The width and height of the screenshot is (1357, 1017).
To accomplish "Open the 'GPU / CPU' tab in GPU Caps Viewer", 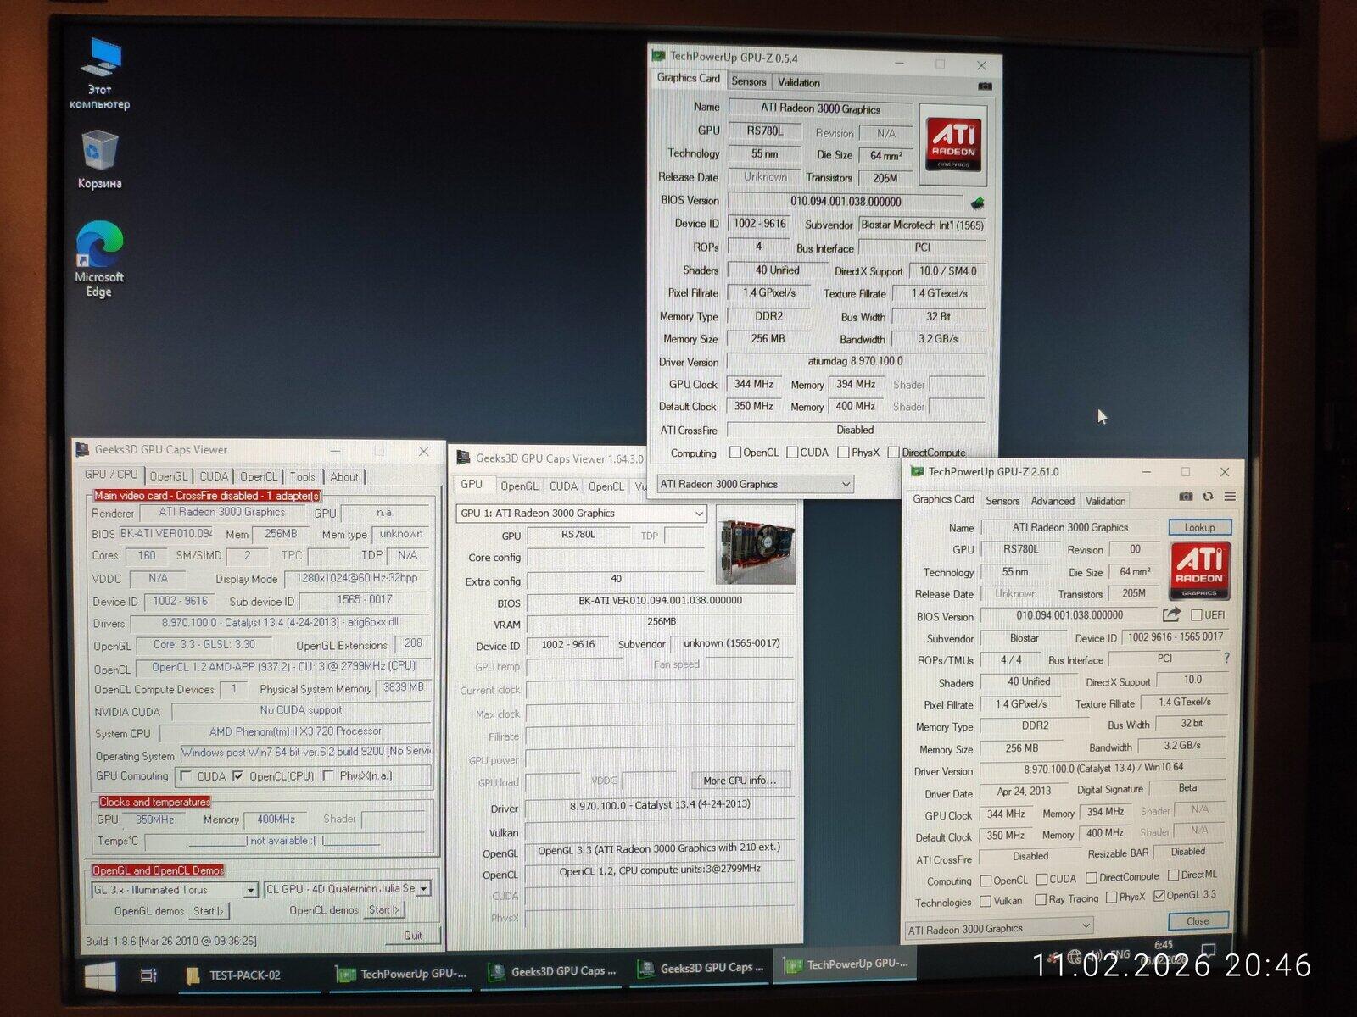I will tap(111, 475).
